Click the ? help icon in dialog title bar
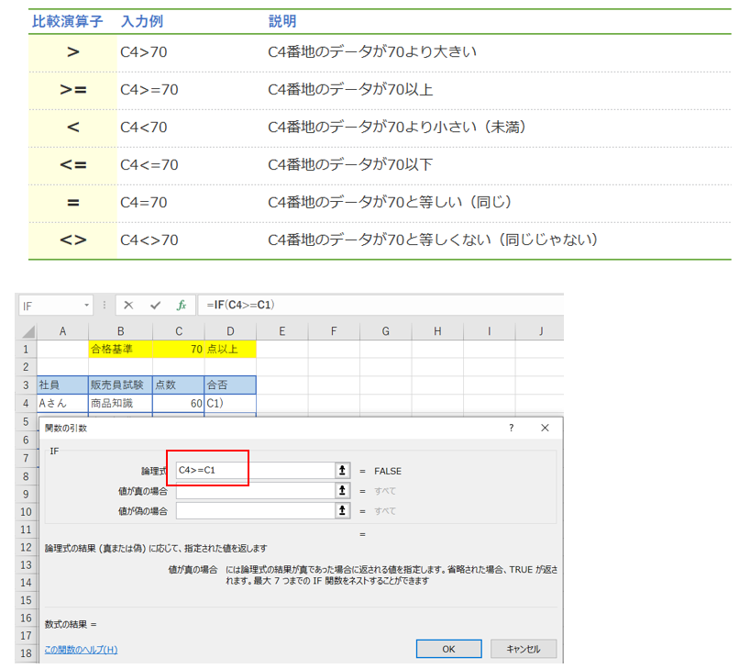The width and height of the screenshot is (739, 669). 512,428
